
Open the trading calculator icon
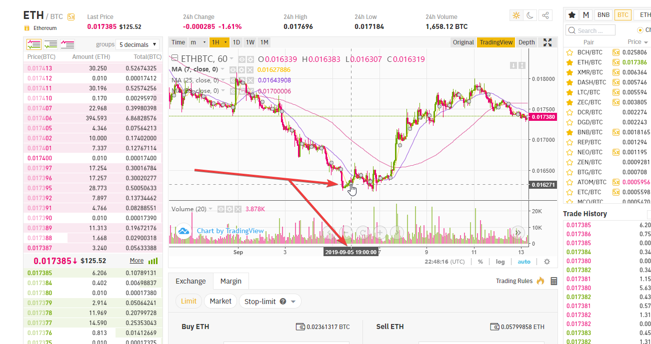click(553, 281)
